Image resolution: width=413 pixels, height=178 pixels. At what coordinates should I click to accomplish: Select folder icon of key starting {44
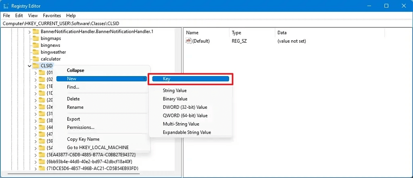click(42, 127)
